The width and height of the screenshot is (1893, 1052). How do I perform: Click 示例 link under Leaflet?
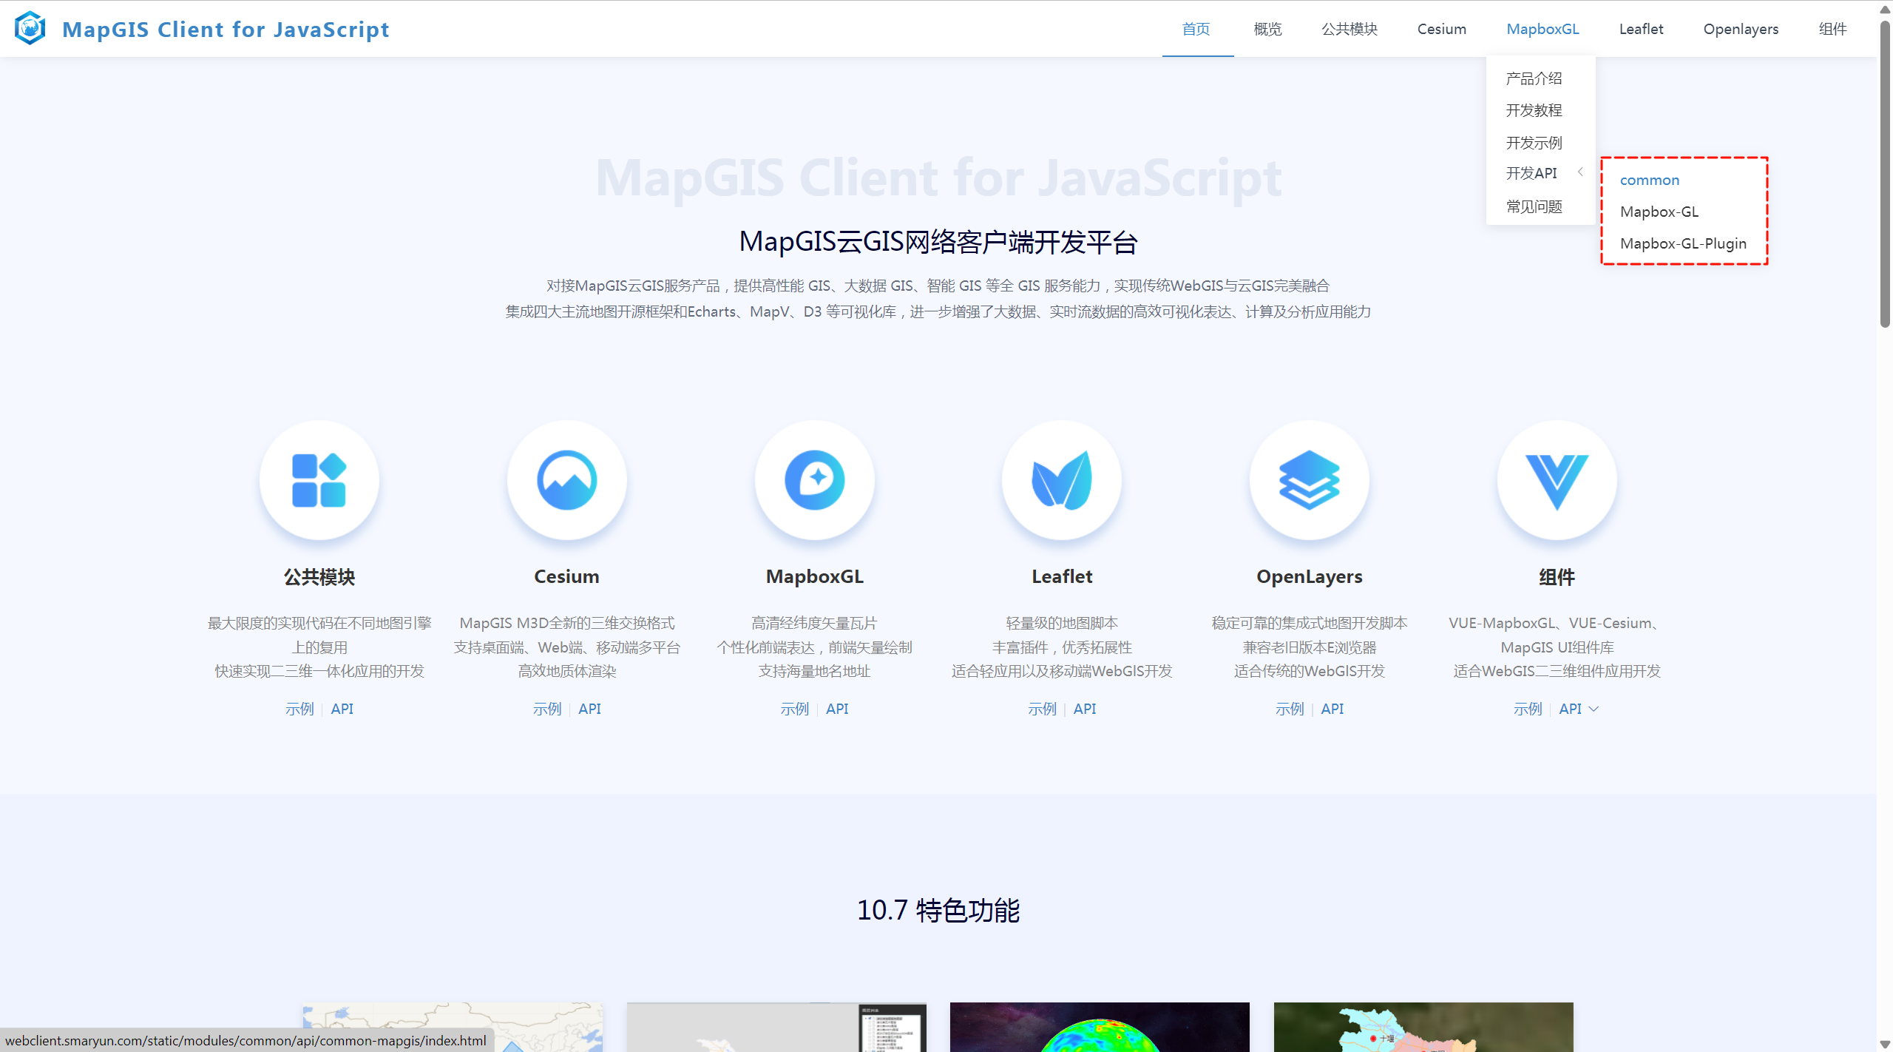click(1042, 708)
